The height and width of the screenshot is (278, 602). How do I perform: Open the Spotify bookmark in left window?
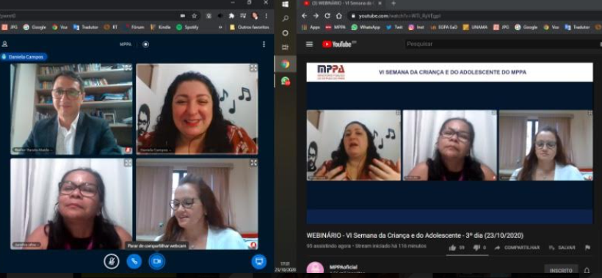click(x=187, y=27)
